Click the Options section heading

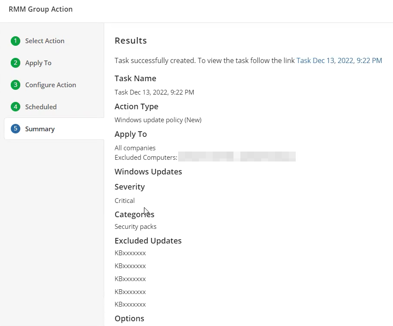[x=129, y=319]
